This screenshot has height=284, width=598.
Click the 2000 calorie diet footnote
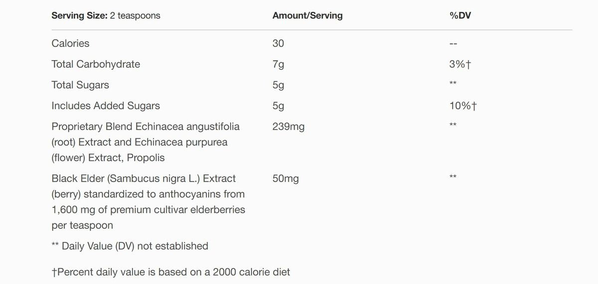(x=170, y=272)
